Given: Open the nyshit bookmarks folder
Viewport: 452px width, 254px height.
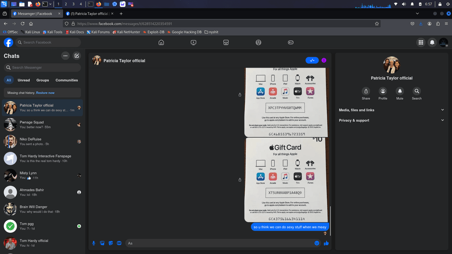Looking at the screenshot, I should pos(211,32).
